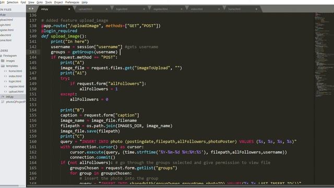Close the upload.html tab

click(106, 9)
